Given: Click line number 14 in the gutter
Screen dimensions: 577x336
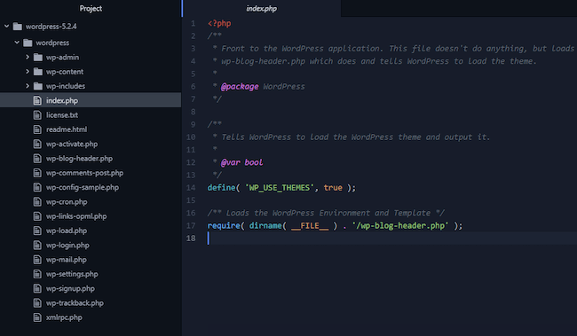Looking at the screenshot, I should [x=191, y=187].
